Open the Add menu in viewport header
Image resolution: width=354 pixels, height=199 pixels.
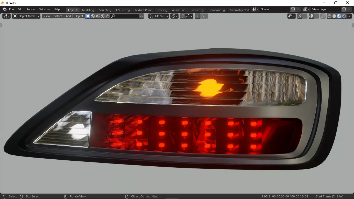tap(68, 16)
